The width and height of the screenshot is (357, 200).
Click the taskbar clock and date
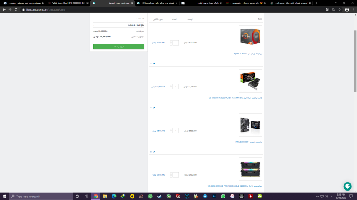click(341, 196)
